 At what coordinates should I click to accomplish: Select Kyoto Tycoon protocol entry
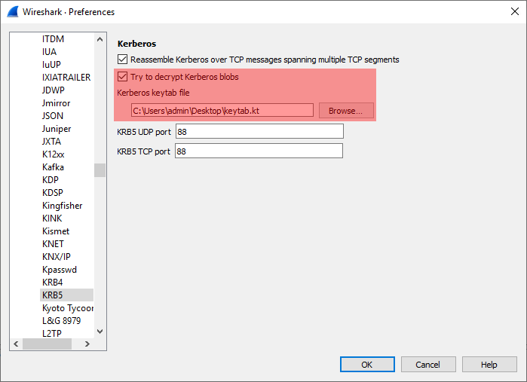tap(68, 307)
